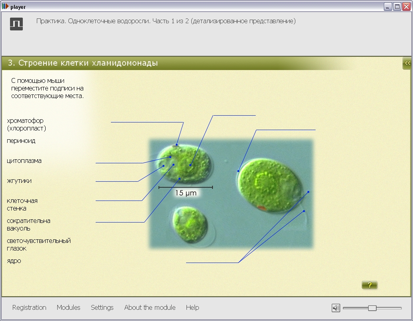Select the 'ядро' label

point(14,261)
